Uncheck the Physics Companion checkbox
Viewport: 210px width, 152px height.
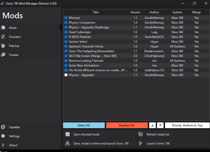[66, 23]
